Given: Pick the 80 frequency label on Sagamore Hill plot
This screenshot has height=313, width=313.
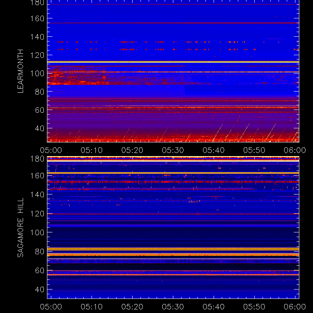Looking at the screenshot, I should 40,252.
